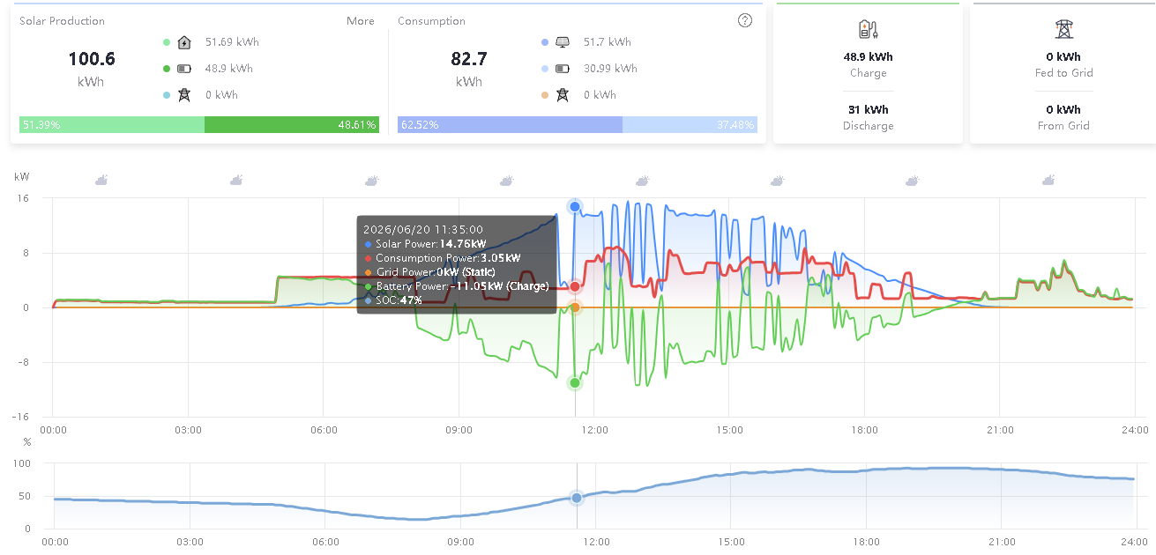Select the battery icon beside 48.9 kWh
The image size is (1156, 555).
pyautogui.click(x=184, y=68)
